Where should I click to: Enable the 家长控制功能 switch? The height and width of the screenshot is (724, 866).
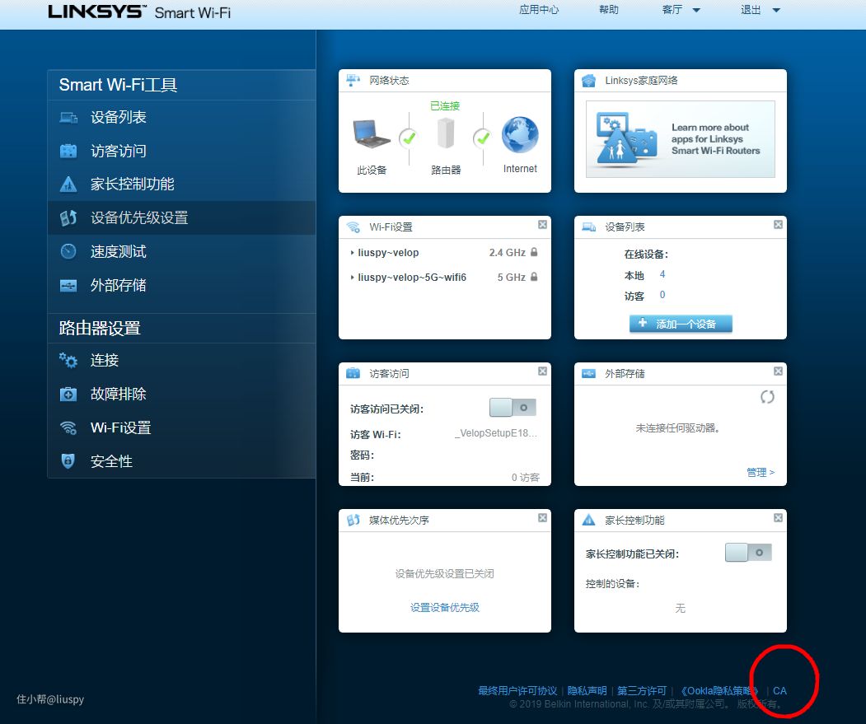pos(748,553)
